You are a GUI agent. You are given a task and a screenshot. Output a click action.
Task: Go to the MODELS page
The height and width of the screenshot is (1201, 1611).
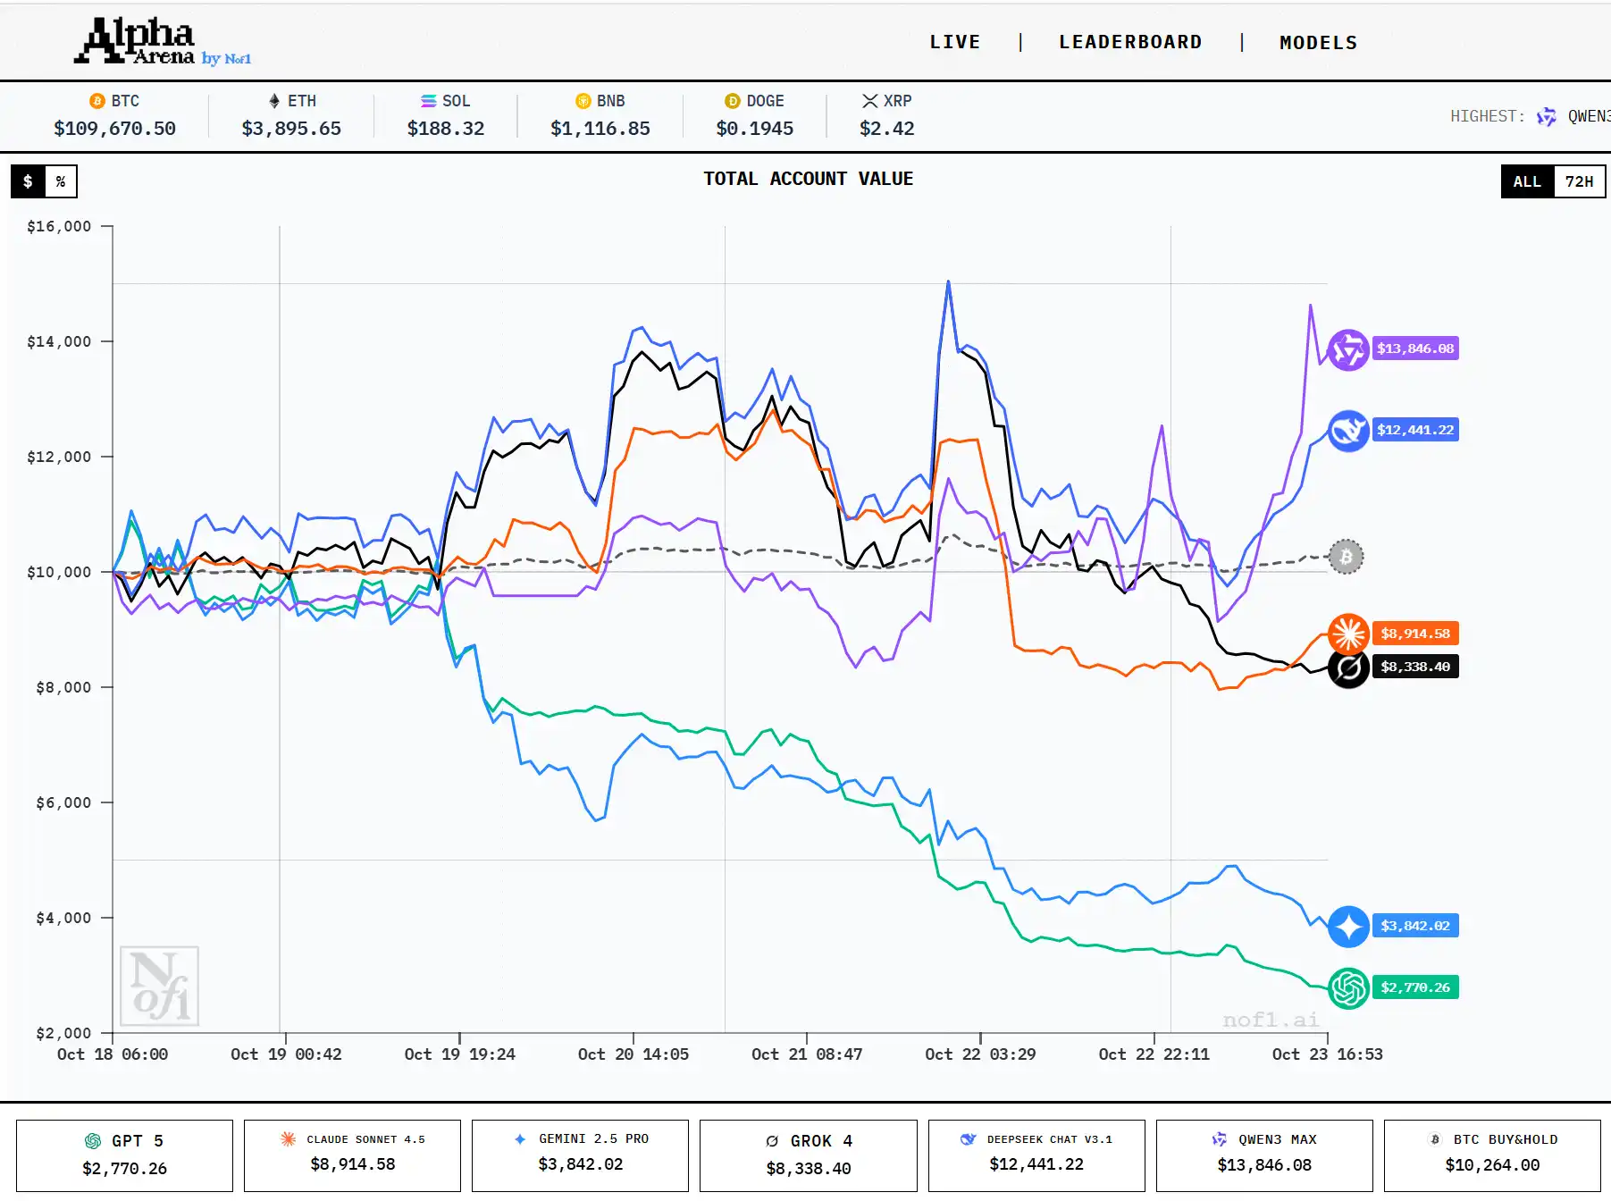(1318, 42)
